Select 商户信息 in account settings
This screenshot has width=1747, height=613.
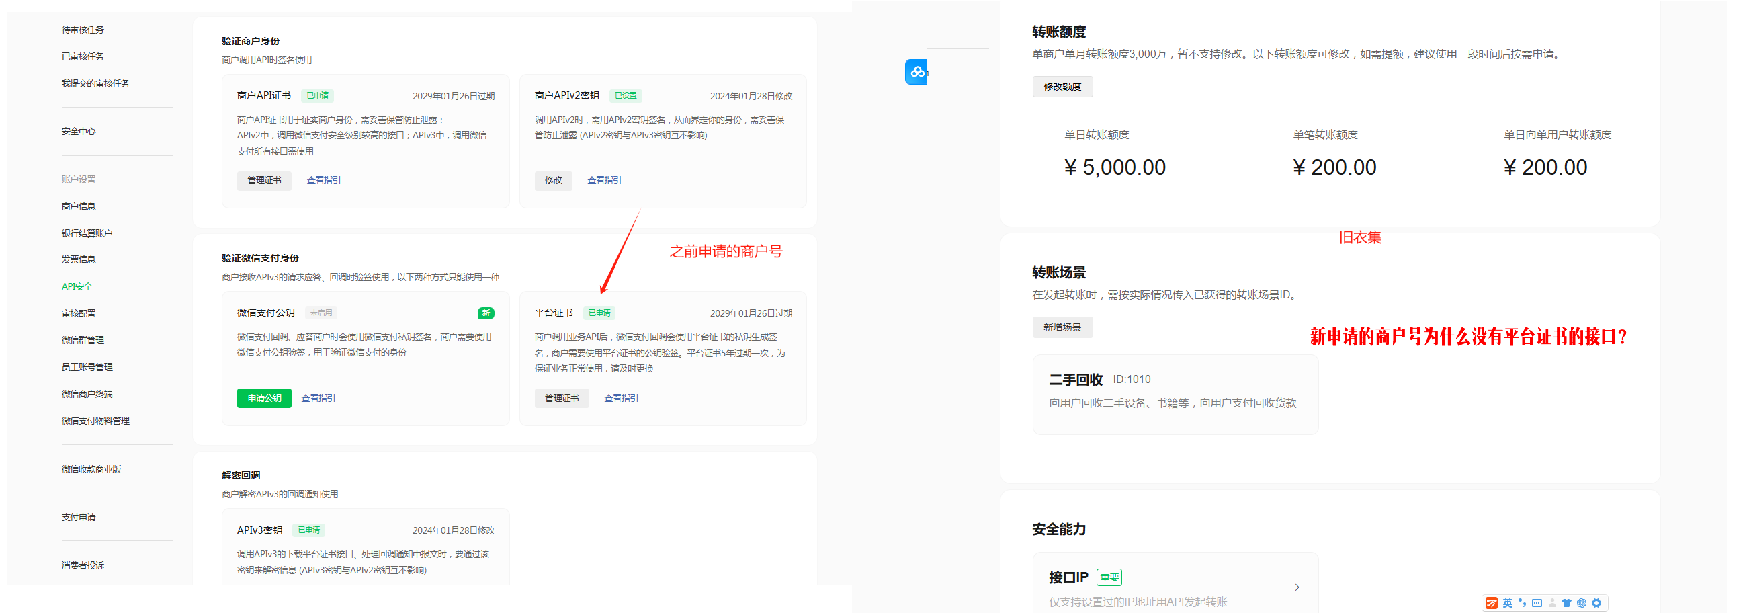pyautogui.click(x=79, y=206)
